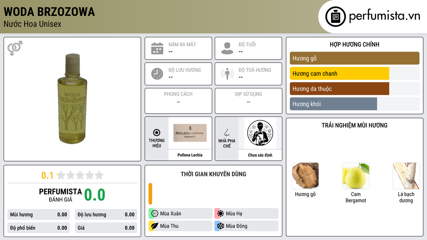This screenshot has height=240, width=427.
Task: Click the Pollena Lechia brand logo image
Action: click(190, 133)
